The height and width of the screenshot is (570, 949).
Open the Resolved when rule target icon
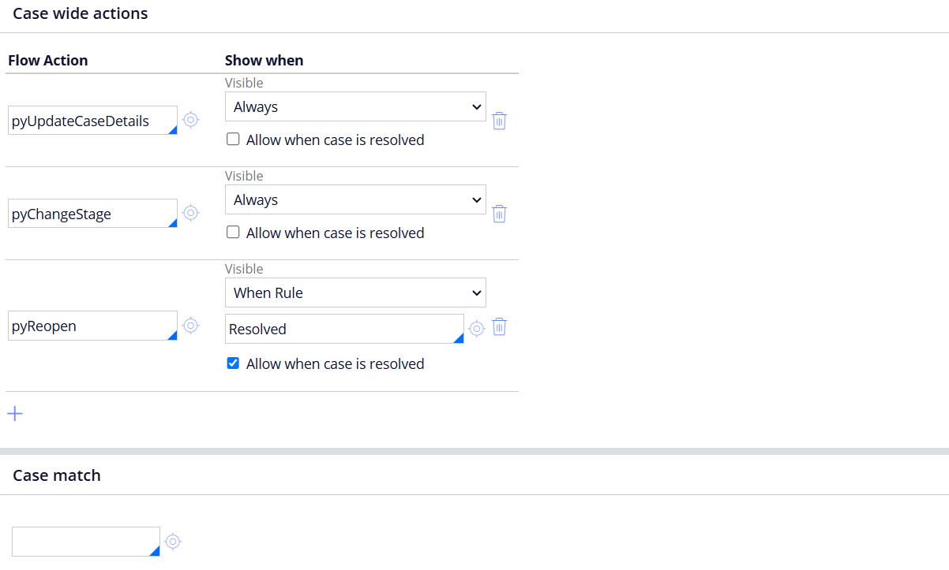point(476,328)
